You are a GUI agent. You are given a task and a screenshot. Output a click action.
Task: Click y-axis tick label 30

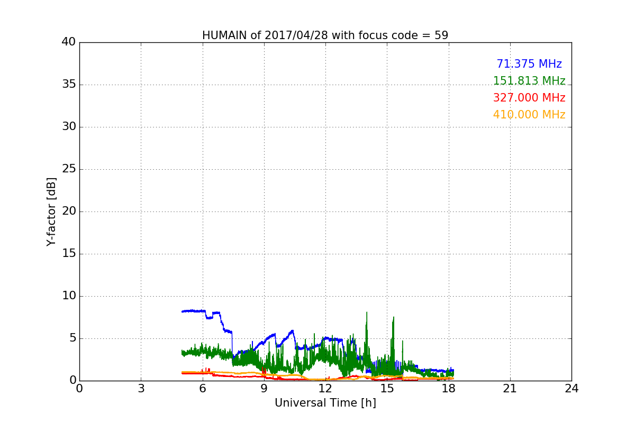click(x=69, y=127)
